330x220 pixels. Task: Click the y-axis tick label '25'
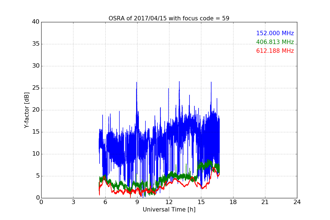(36, 88)
